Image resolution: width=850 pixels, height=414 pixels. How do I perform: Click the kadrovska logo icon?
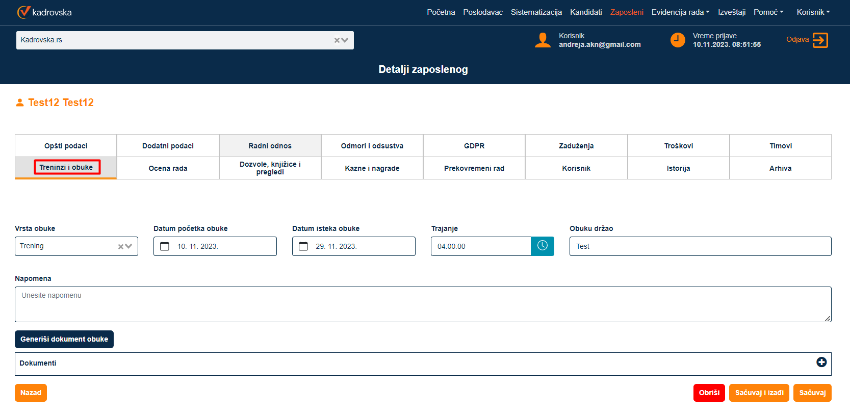coord(23,12)
